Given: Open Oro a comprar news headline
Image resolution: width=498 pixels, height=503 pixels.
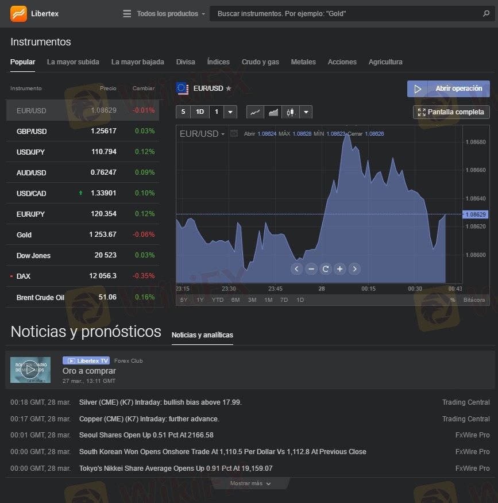Looking at the screenshot, I should point(89,371).
